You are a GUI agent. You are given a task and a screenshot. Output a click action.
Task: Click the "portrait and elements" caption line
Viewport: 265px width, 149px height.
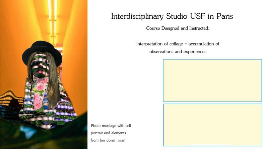tap(108, 133)
